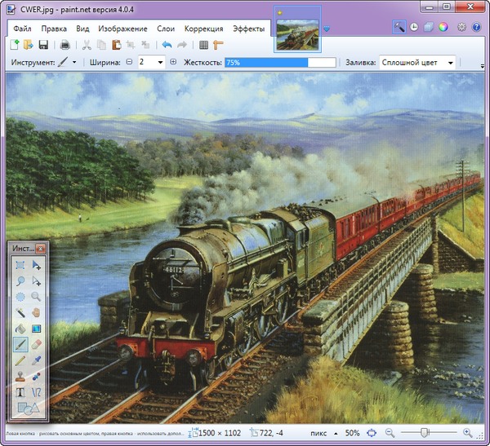
Task: Open the Эффекты menu
Action: point(249,29)
